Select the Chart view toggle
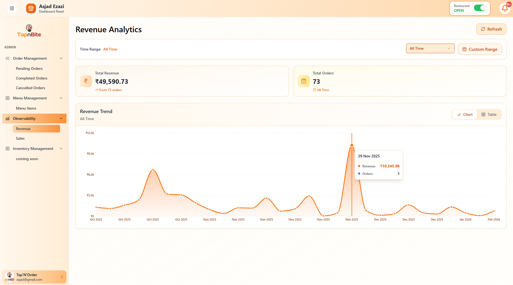This screenshot has height=285, width=513. click(464, 114)
